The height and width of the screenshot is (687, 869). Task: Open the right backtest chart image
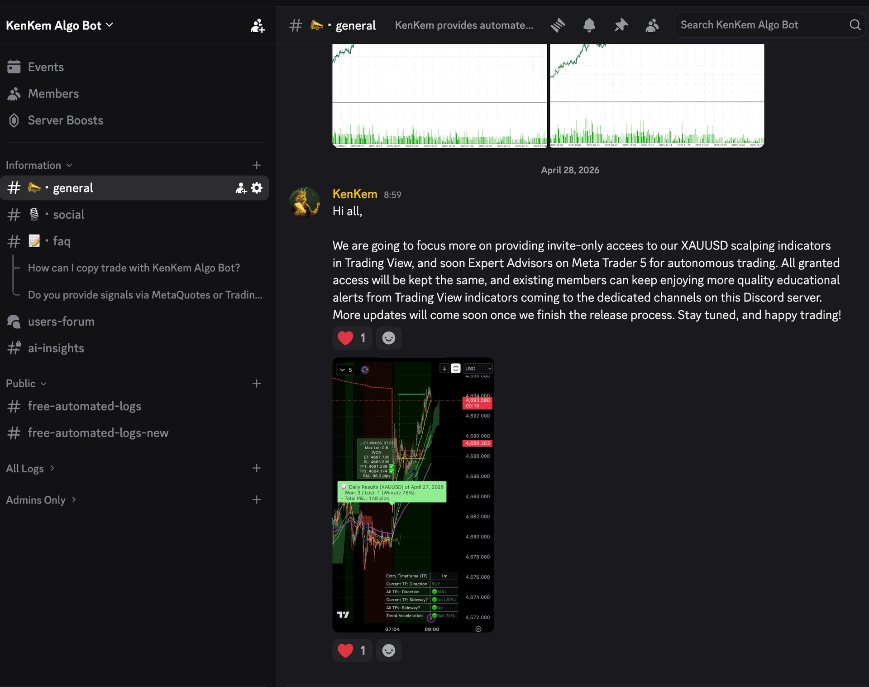(x=657, y=96)
